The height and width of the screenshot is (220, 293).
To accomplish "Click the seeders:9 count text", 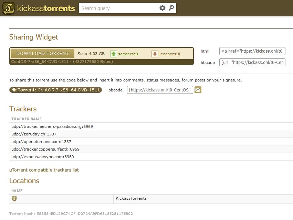I will tap(128, 54).
